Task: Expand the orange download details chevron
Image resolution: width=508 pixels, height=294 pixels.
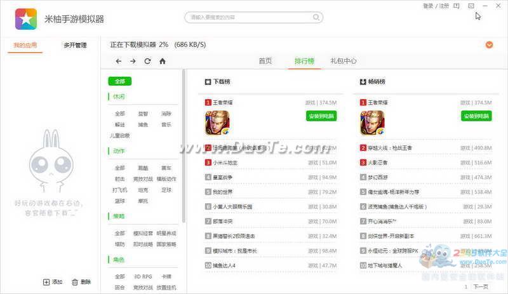Action: (x=489, y=44)
